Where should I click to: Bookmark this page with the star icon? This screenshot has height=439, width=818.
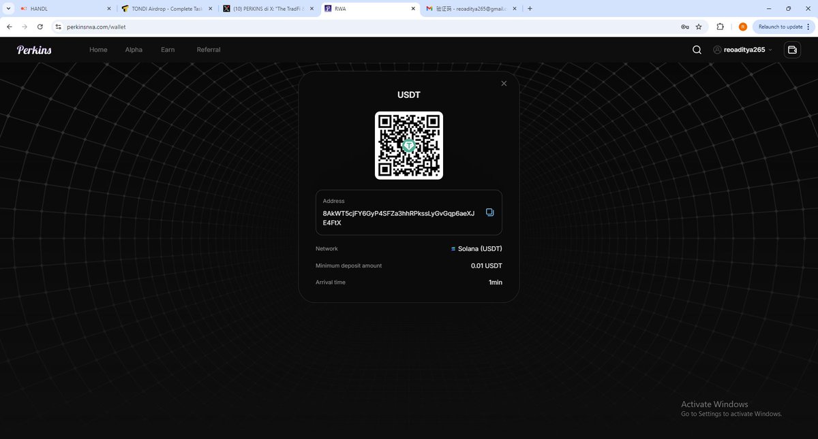(x=699, y=27)
